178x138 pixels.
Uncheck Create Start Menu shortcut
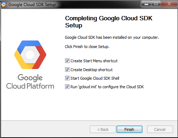tap(67, 61)
